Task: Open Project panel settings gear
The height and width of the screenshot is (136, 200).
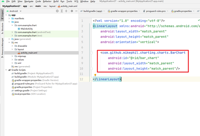Action: (x=72, y=11)
